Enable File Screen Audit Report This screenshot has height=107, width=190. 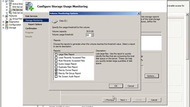pyautogui.click(x=56, y=76)
